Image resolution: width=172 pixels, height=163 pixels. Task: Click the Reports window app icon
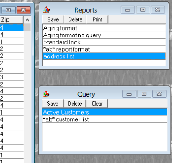[x=46, y=10]
